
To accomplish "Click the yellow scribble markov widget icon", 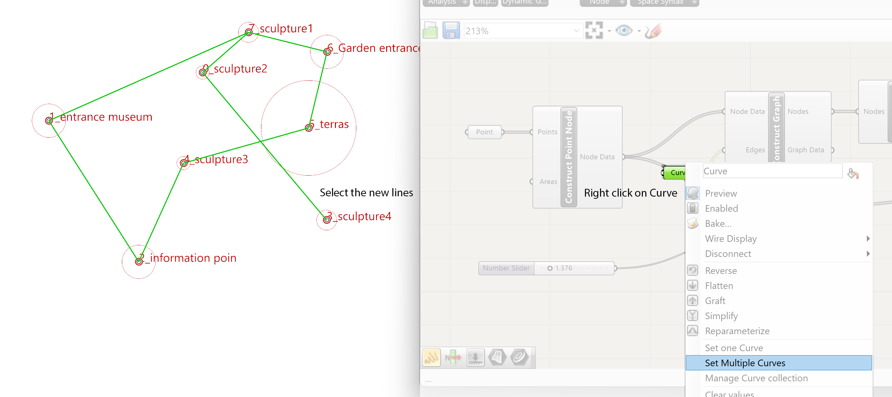I will [431, 357].
